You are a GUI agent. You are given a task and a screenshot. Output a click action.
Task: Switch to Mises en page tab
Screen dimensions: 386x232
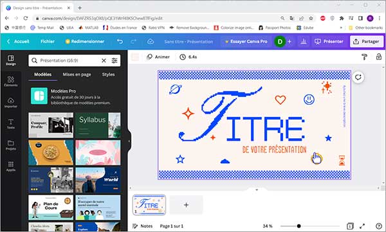pos(77,75)
